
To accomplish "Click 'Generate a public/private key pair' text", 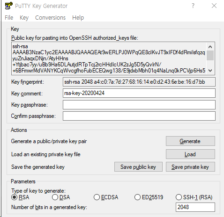I will (x=49, y=141).
